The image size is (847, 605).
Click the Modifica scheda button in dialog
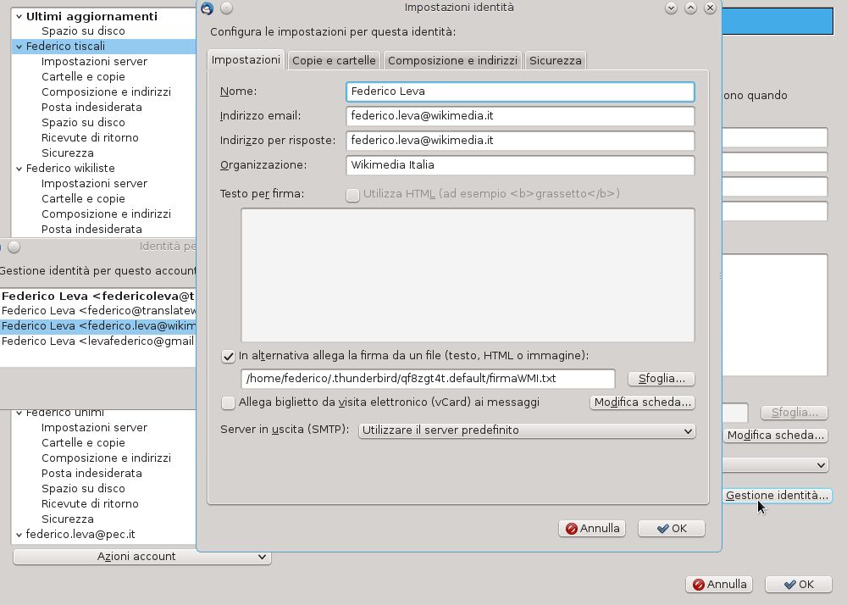pyautogui.click(x=643, y=402)
